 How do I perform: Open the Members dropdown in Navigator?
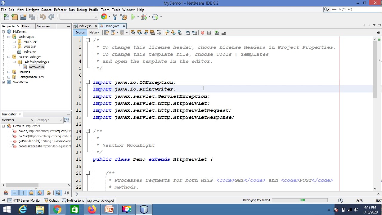[18, 120]
